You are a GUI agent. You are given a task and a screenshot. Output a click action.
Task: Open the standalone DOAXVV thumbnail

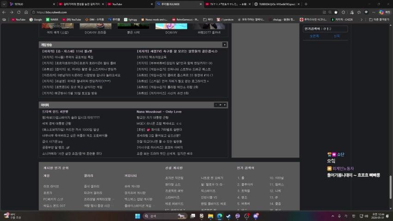(171, 26)
